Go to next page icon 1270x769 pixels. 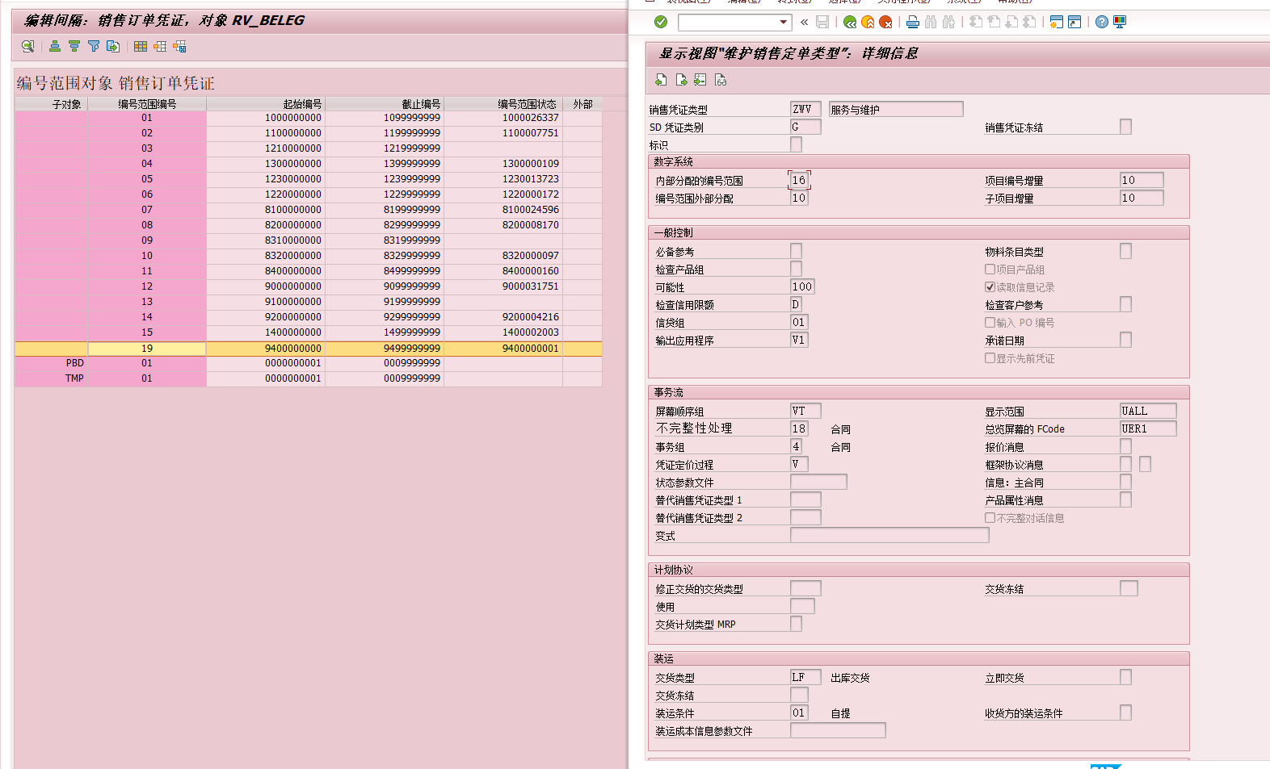coord(1011,22)
